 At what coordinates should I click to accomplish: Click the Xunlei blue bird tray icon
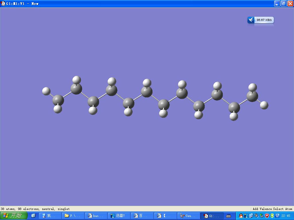pyautogui.click(x=246, y=216)
